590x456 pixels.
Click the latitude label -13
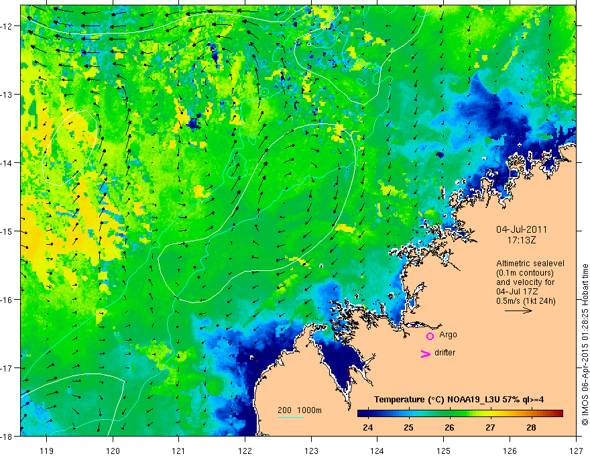(x=7, y=95)
